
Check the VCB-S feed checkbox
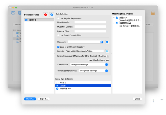[x=57, y=83]
